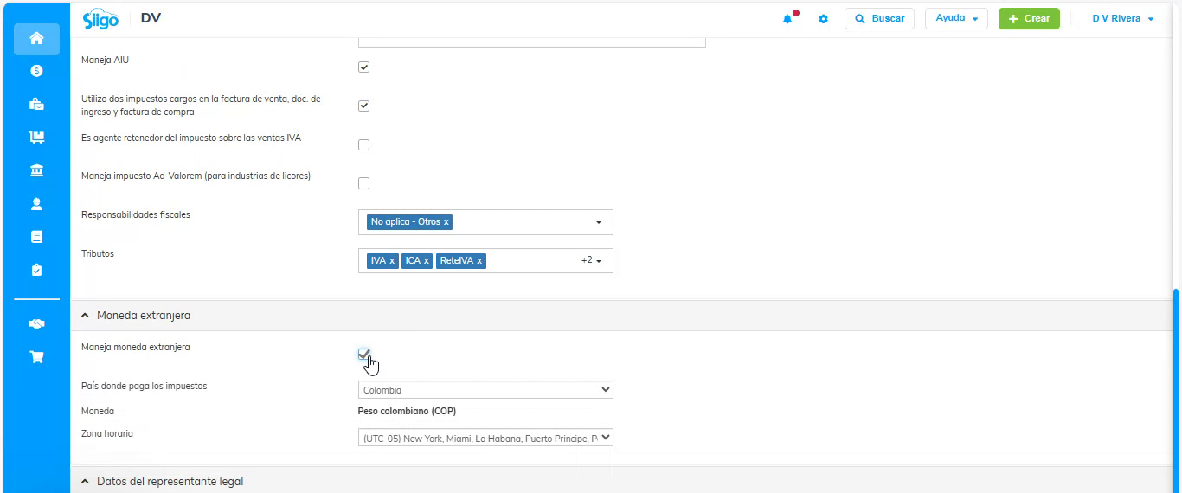The image size is (1182, 493).
Task: Remove the ICA tag from Tributos
Action: point(426,260)
